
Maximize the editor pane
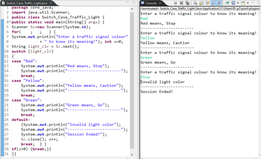click(134, 3)
